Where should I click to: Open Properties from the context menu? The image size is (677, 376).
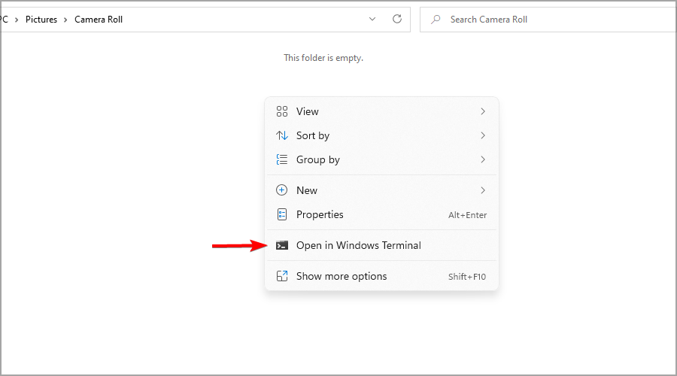pyautogui.click(x=381, y=214)
